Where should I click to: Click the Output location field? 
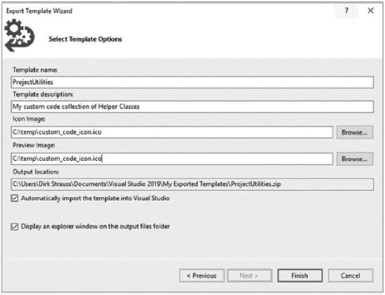[192, 184]
